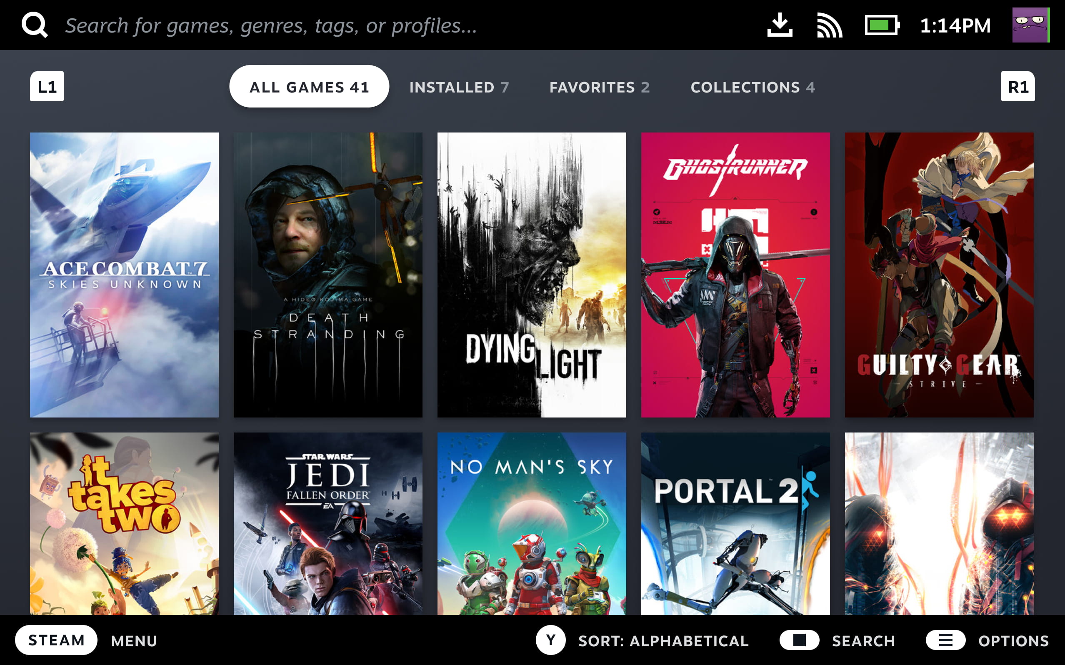The height and width of the screenshot is (665, 1065).
Task: Launch Guilty Gear Strive
Action: click(x=939, y=275)
